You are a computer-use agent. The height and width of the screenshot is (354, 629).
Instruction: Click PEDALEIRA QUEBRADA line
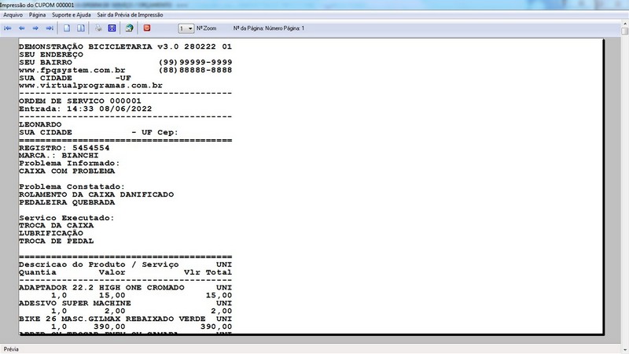[67, 203]
